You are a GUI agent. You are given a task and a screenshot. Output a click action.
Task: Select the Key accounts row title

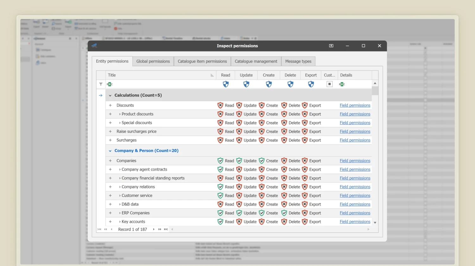(133, 222)
